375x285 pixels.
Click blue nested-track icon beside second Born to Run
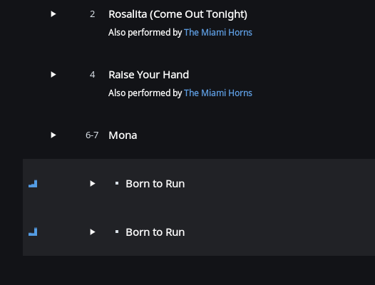33,232
